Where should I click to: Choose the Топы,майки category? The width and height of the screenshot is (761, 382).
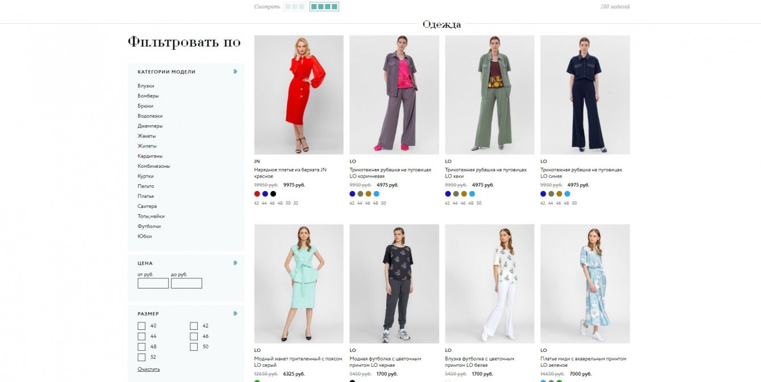click(150, 216)
